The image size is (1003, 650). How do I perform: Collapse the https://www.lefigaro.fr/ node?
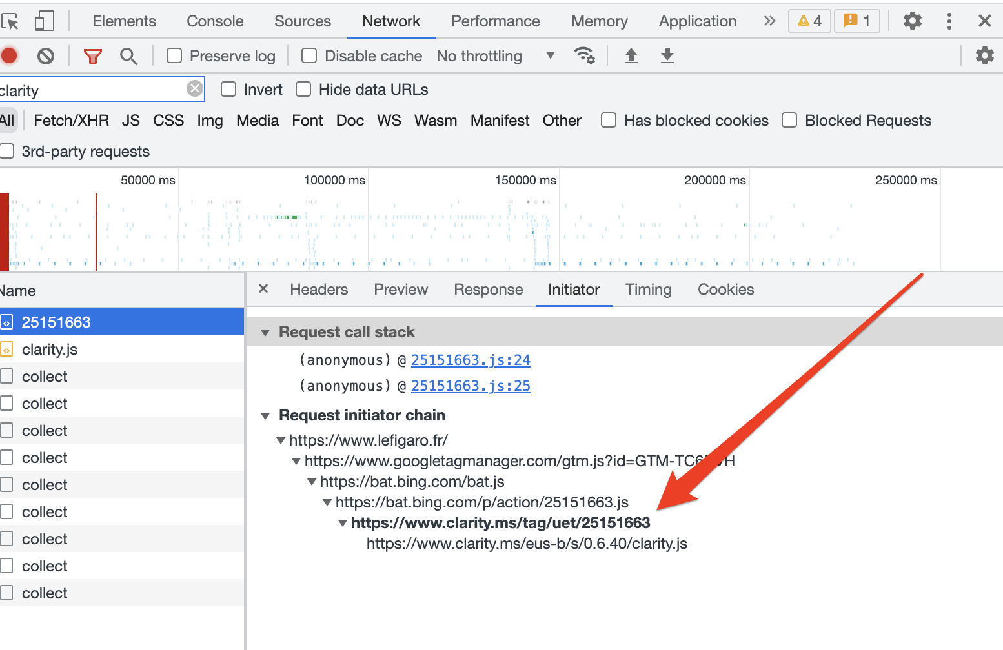(280, 440)
